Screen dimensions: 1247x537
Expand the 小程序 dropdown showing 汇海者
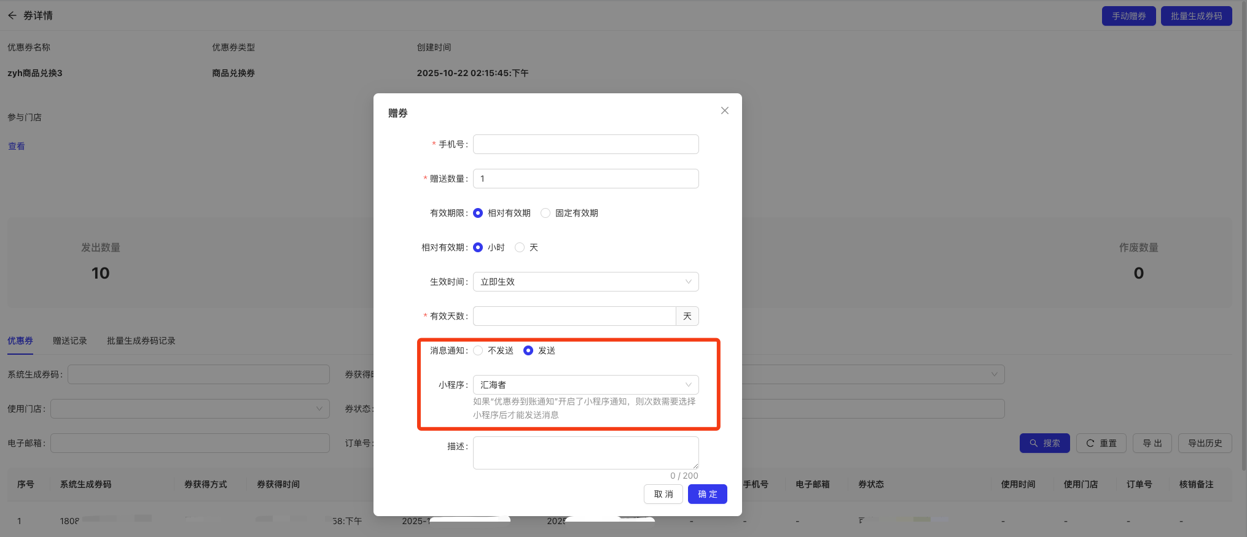(585, 385)
